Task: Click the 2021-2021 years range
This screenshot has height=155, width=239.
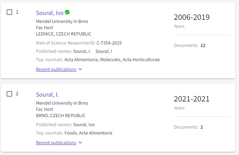Action: tap(192, 99)
